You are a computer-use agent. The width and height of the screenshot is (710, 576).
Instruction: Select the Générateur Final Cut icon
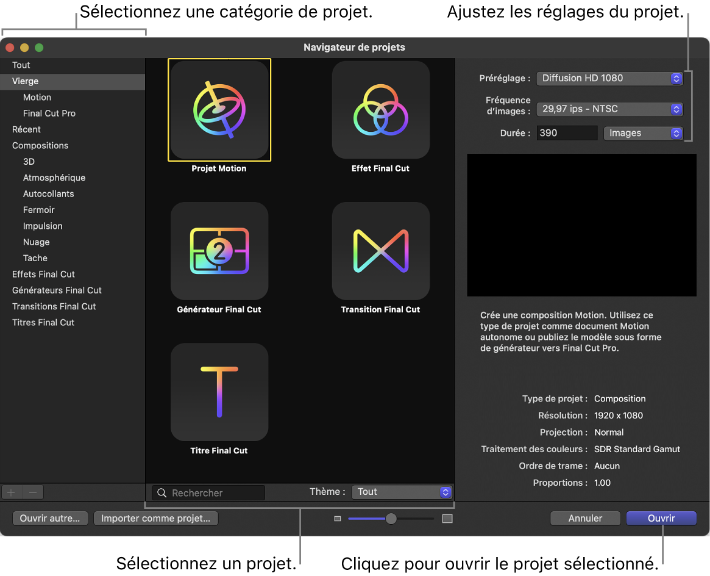click(x=219, y=251)
